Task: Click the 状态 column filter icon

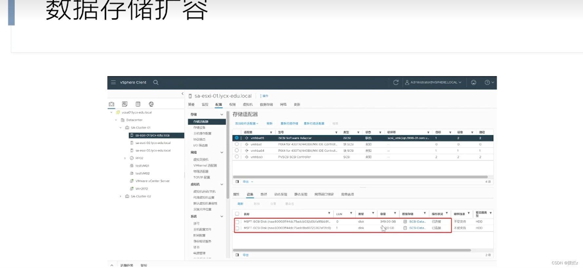Action: point(380,133)
